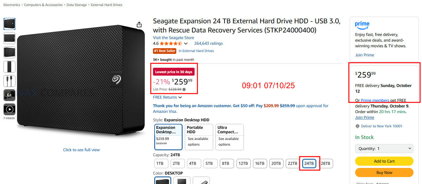Click the share icon above product image
The image size is (422, 184).
[139, 25]
